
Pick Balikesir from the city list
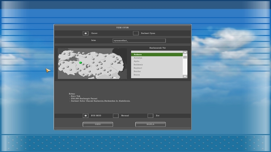point(157,64)
